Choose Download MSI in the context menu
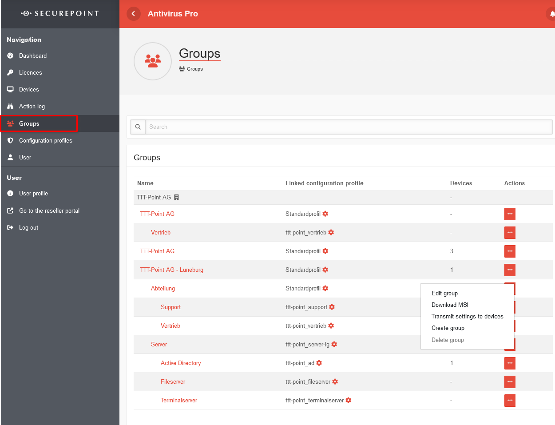Screen dimensions: 555x425 (450, 305)
